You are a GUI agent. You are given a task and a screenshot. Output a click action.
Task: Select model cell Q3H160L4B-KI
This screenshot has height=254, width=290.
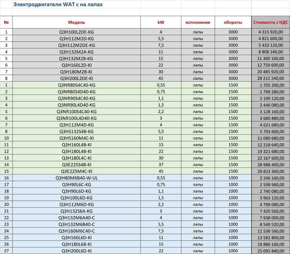pyautogui.click(x=76, y=145)
